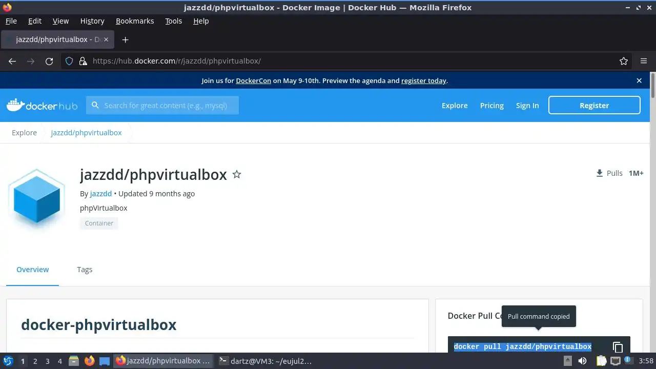Open the jazzdd author profile link

coord(100,194)
